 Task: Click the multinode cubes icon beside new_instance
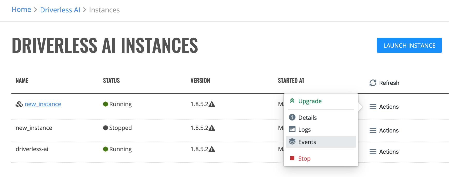(19, 104)
